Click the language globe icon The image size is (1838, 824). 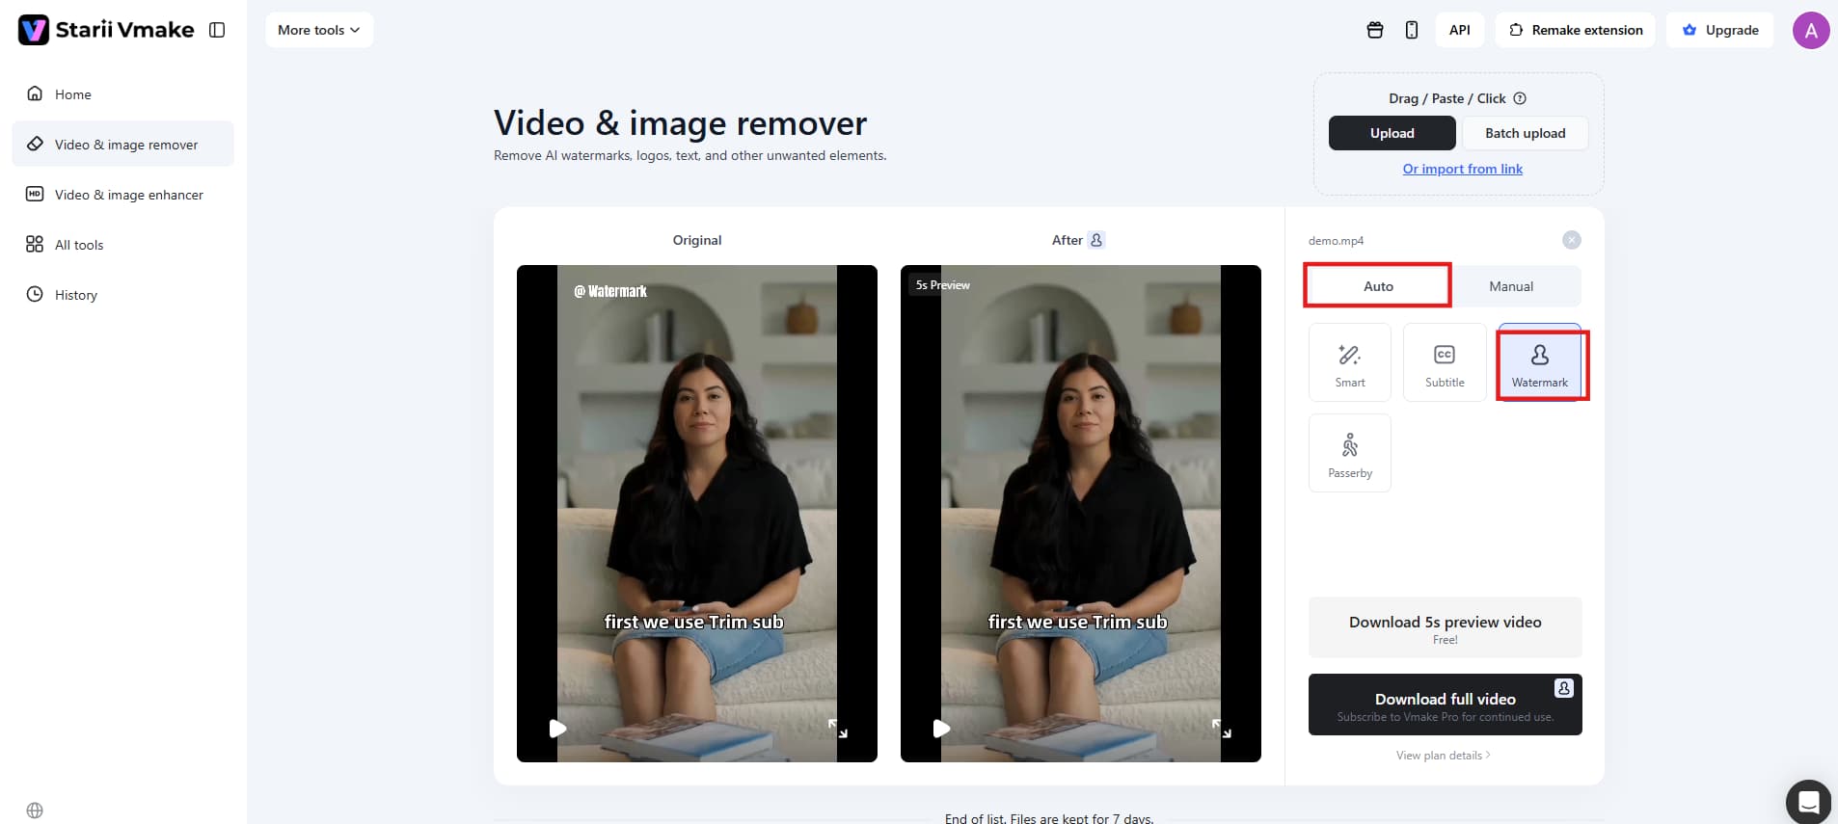[35, 811]
